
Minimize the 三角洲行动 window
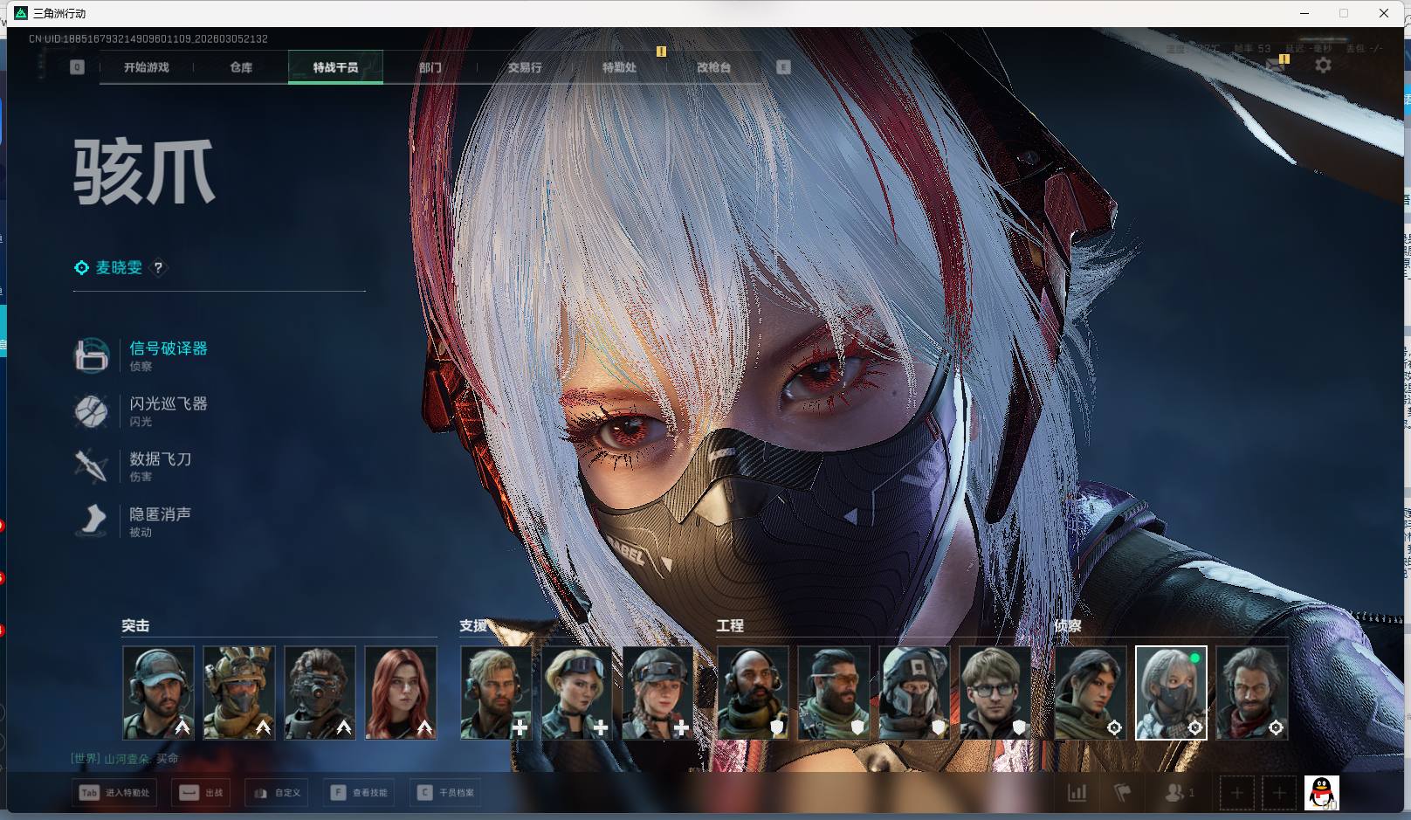click(x=1305, y=13)
